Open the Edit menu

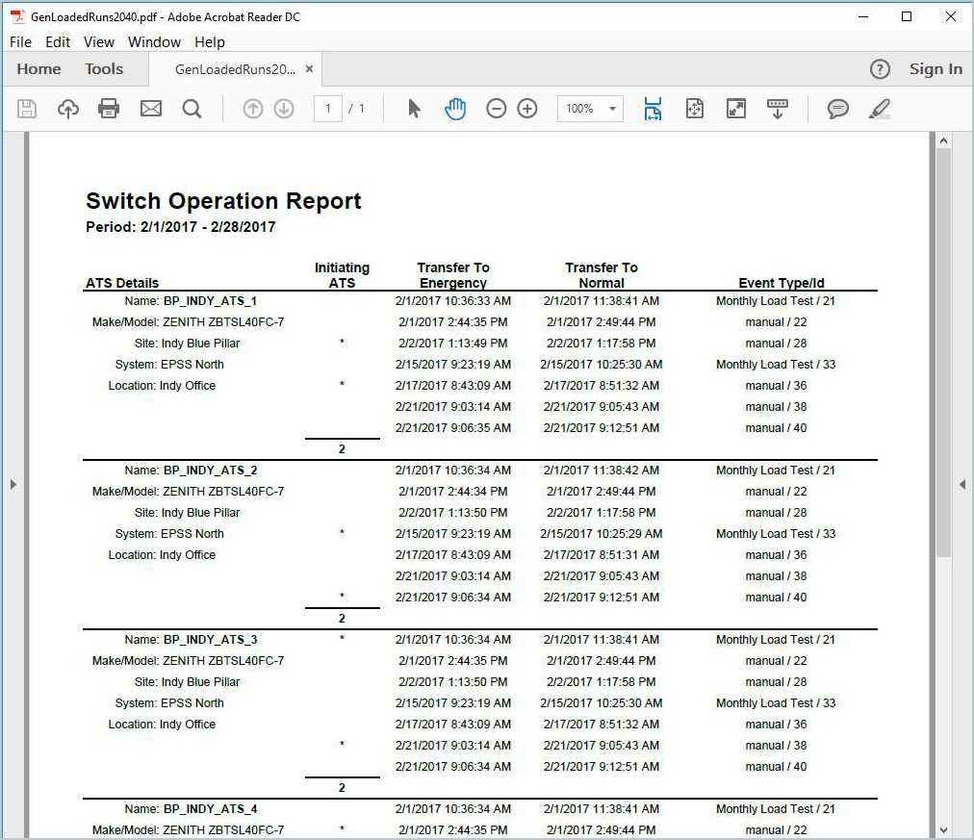[58, 42]
